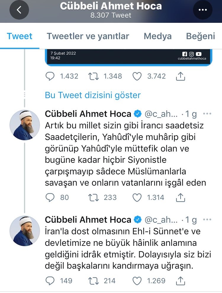Retweet the tweet with 233 retweets
This screenshot has height=293, width=222.
(94, 198)
